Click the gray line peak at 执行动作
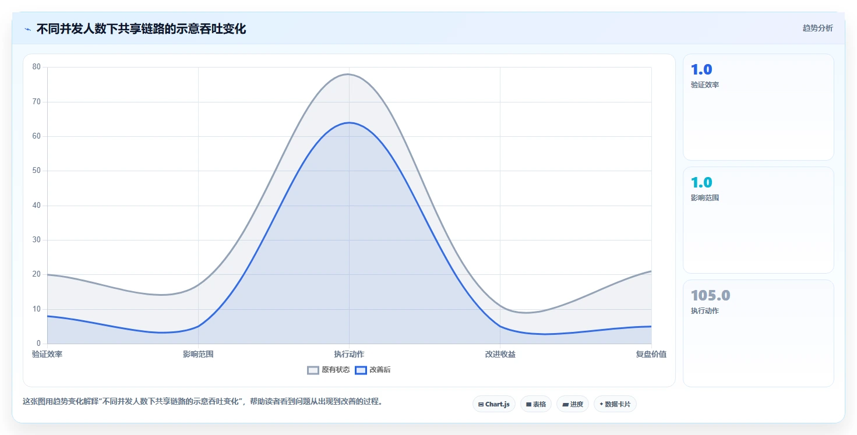The image size is (857, 435). [349, 74]
